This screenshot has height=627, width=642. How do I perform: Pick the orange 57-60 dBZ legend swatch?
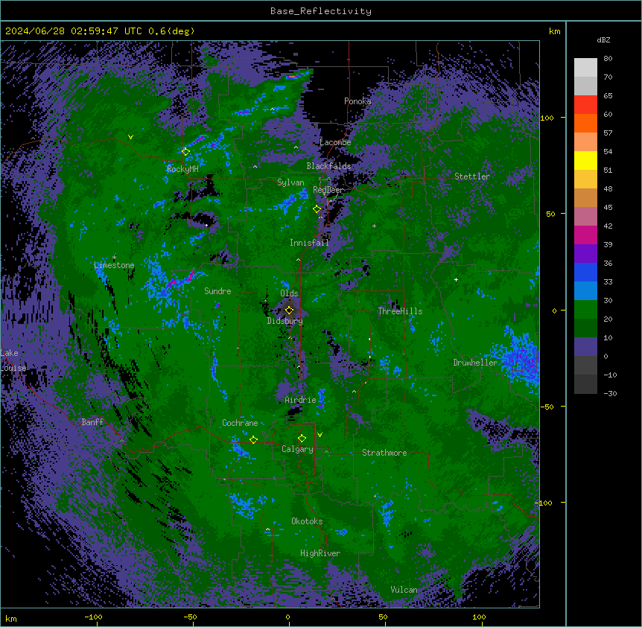click(585, 123)
